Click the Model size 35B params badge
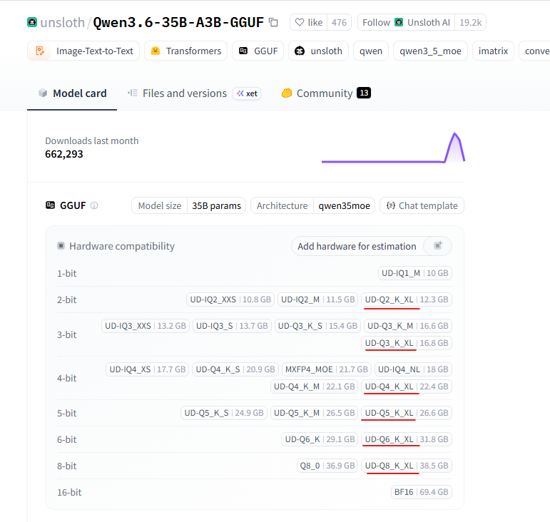The height and width of the screenshot is (522, 550). (189, 205)
